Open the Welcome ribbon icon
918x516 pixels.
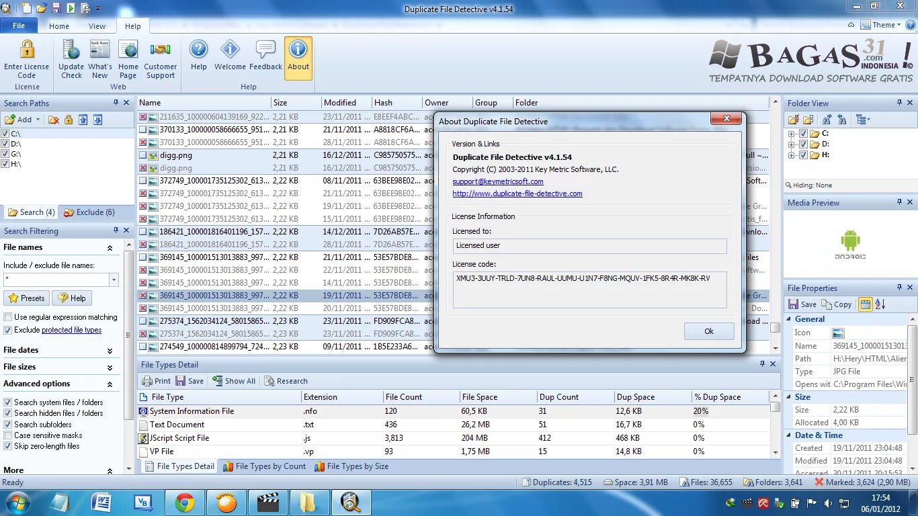230,50
